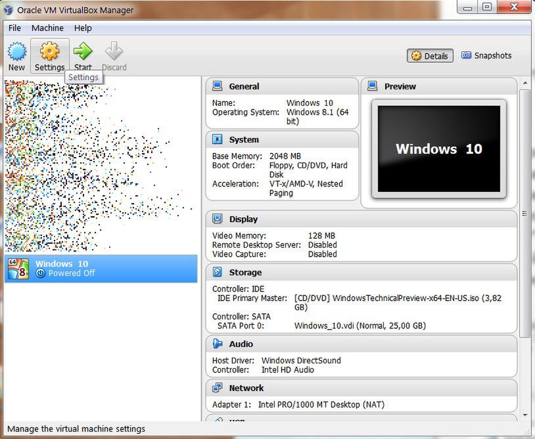The image size is (535, 439).
Task: Click the greyed Discard arrow icon
Action: (x=114, y=51)
